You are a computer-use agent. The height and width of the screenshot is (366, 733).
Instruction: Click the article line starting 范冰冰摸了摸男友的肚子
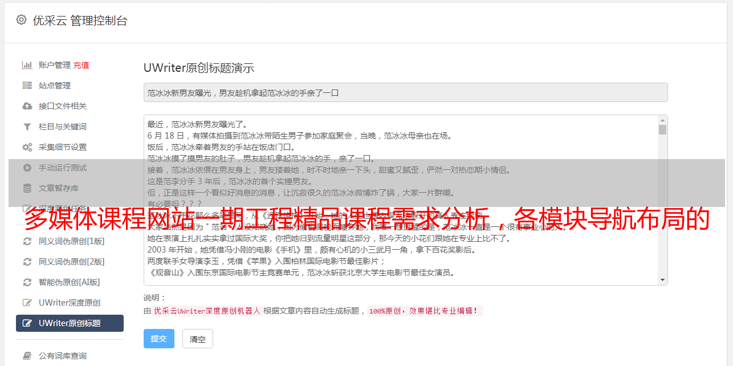coord(261,158)
